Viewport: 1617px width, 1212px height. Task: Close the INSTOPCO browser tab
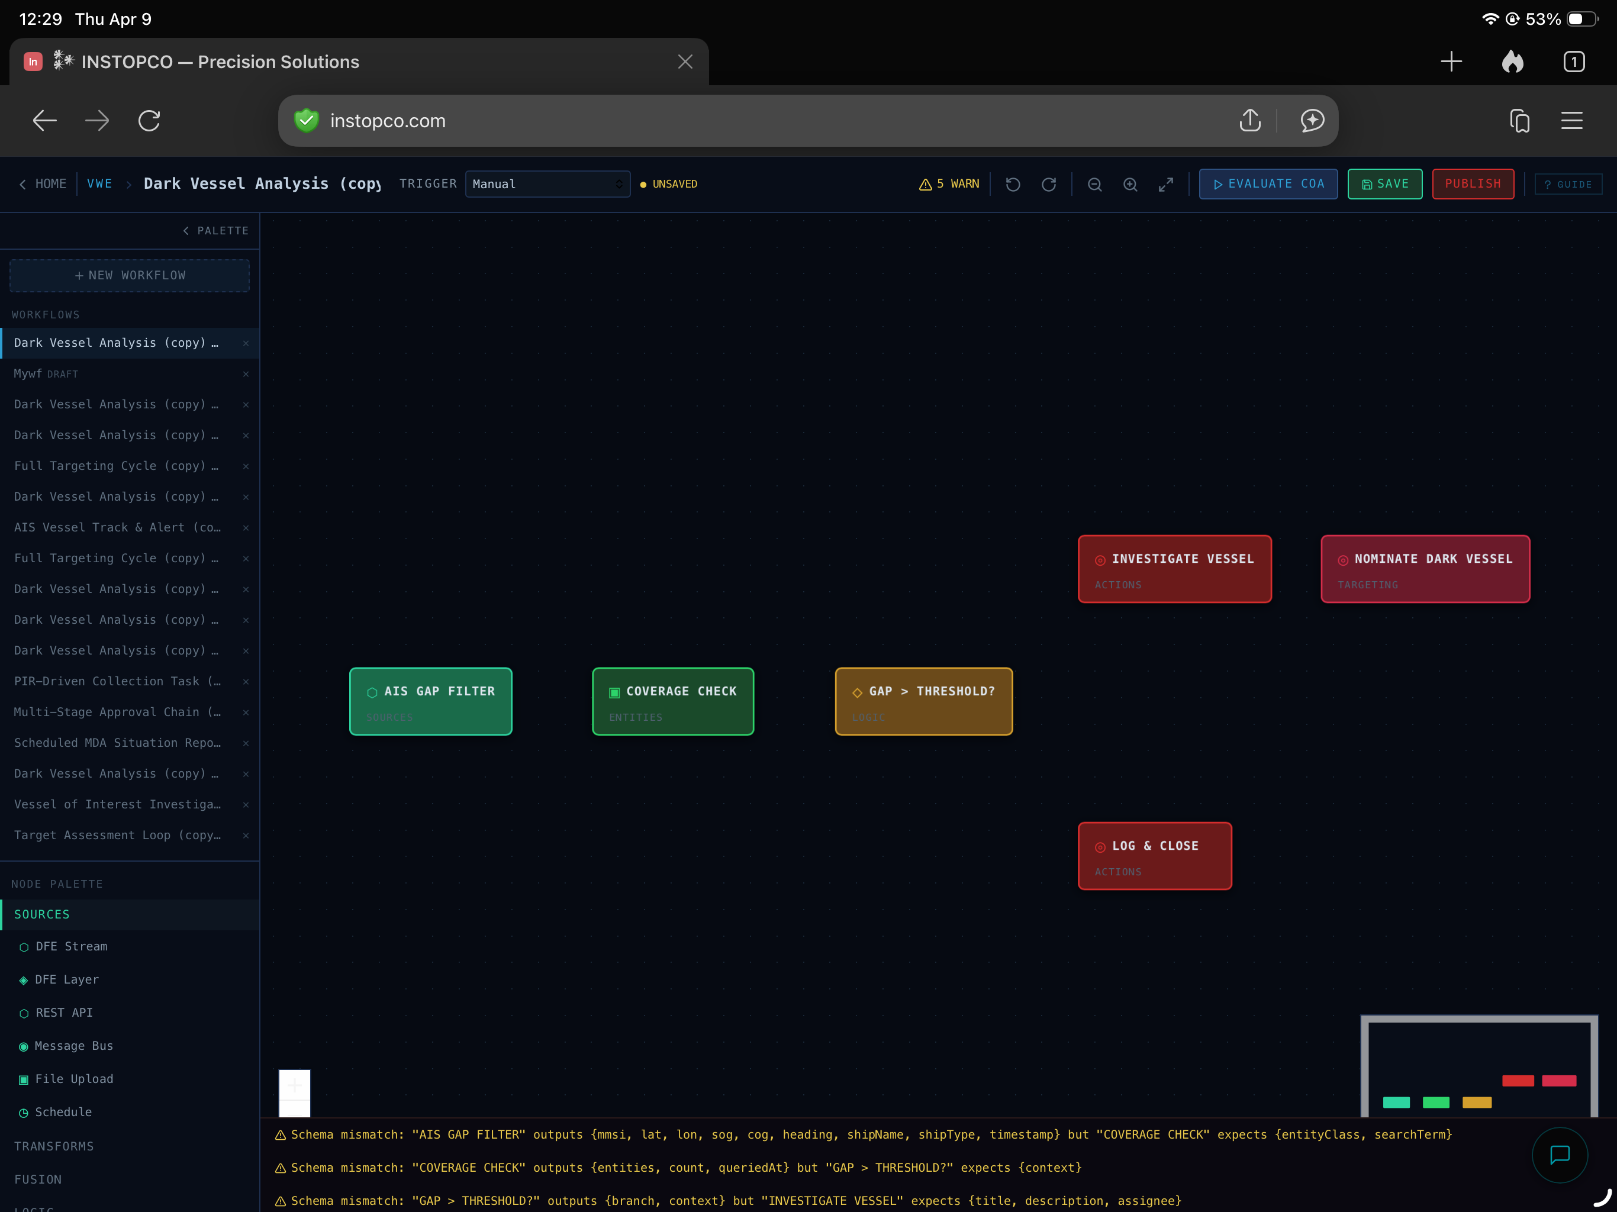[685, 62]
